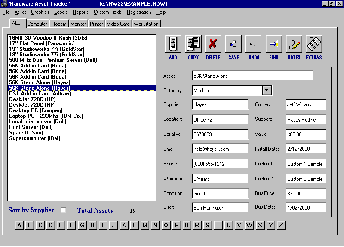Open the Reports menu

[x=80, y=12]
